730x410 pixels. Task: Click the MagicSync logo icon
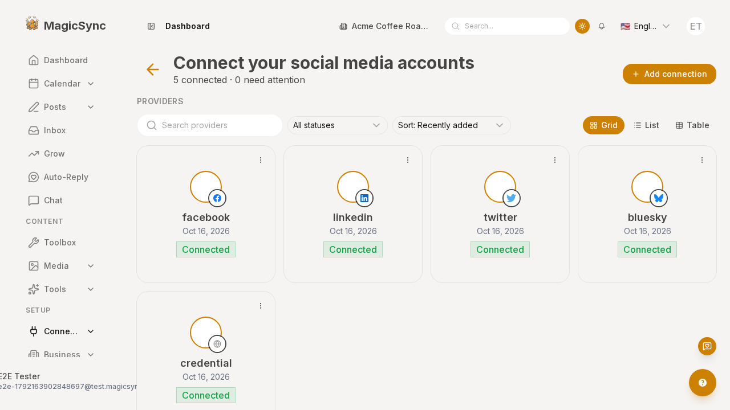tap(32, 23)
